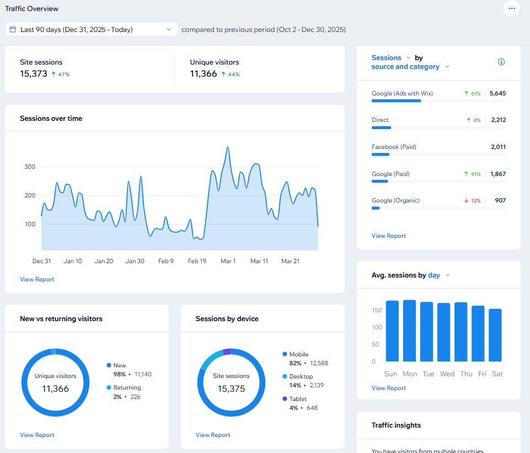This screenshot has height=453, width=530.
Task: Click the Sunday bar in the chart
Action: click(x=392, y=331)
